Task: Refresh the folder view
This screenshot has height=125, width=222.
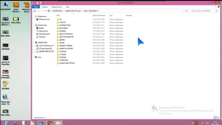Action: pos(187,11)
